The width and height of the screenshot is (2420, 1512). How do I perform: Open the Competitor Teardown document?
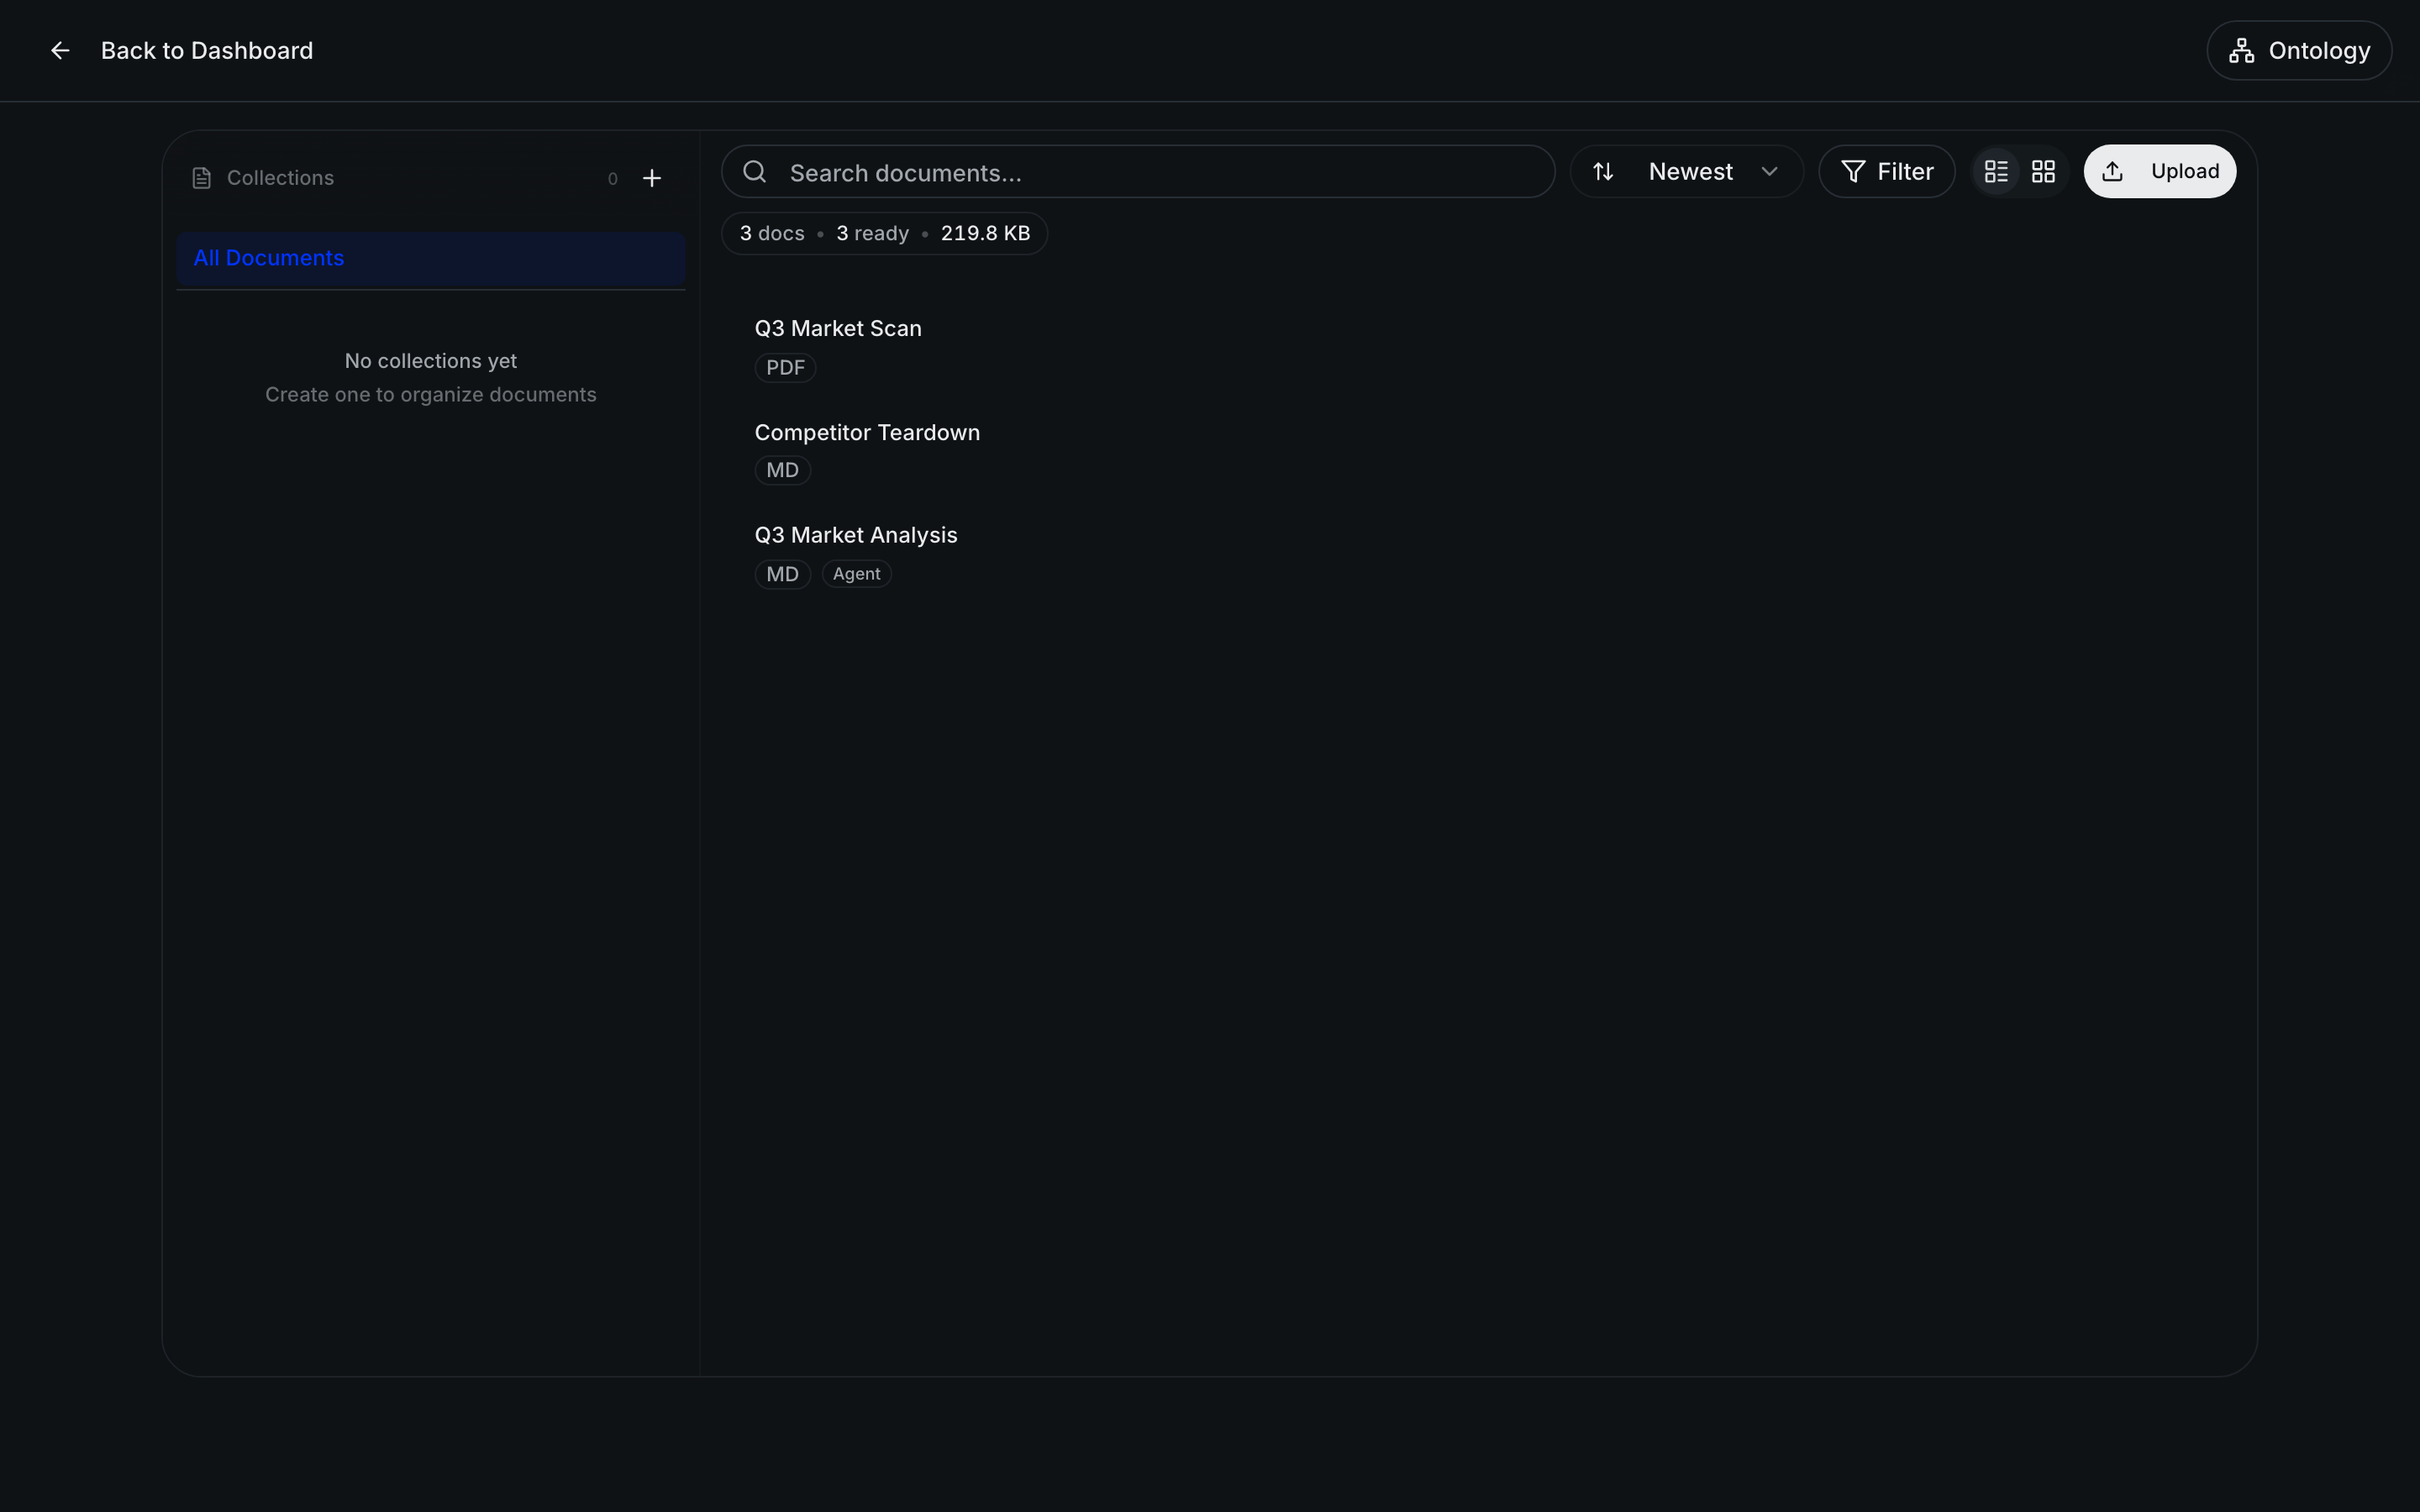867,432
